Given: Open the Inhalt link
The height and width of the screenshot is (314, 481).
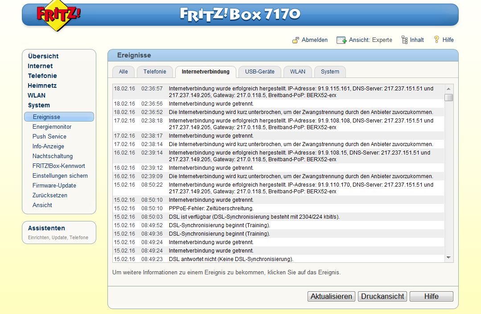Looking at the screenshot, I should (x=416, y=40).
